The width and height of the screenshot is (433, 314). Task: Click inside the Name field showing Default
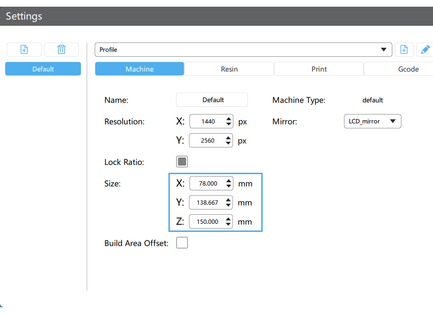(x=211, y=100)
